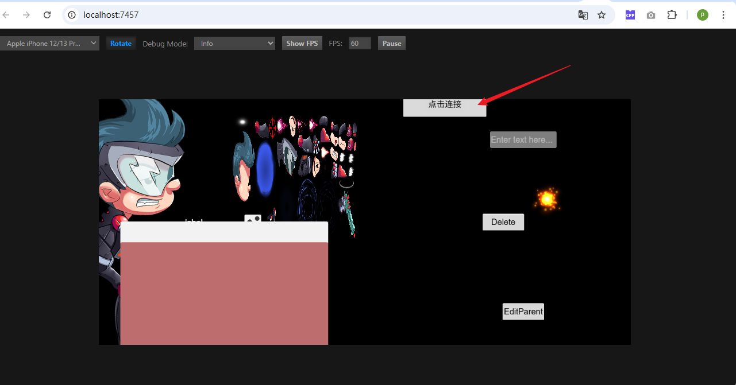Open the Chrome three-dot menu
736x385 pixels.
723,15
